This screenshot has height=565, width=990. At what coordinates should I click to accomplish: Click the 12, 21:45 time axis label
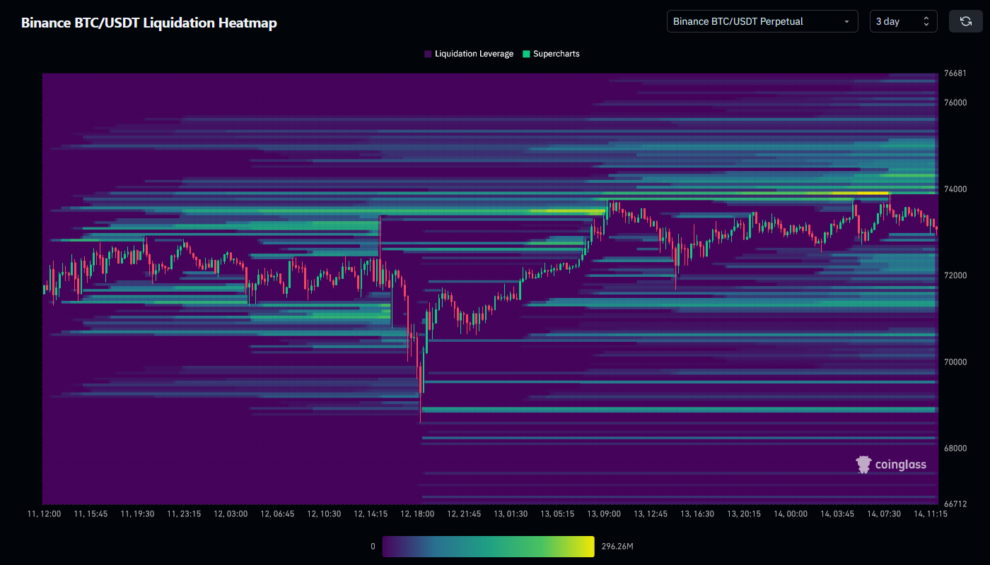pos(464,514)
